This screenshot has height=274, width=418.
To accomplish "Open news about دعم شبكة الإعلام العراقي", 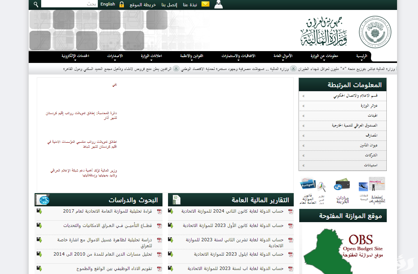I will point(83,173).
